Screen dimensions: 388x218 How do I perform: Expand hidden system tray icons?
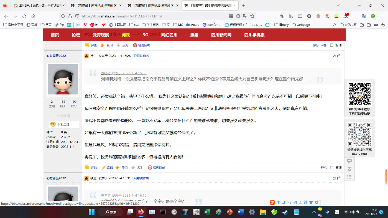(x=314, y=212)
